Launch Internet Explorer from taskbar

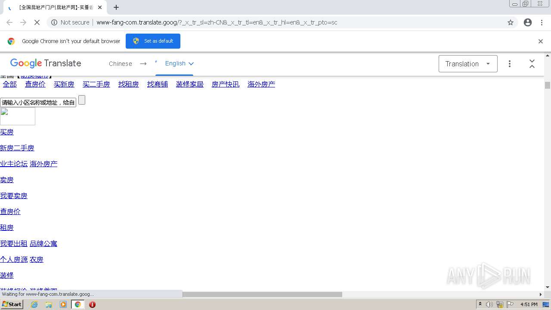point(34,304)
